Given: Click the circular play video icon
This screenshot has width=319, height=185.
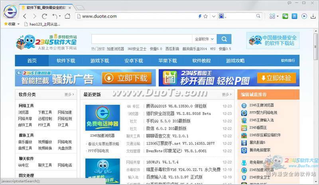Looking at the screenshot, I should point(304,16).
